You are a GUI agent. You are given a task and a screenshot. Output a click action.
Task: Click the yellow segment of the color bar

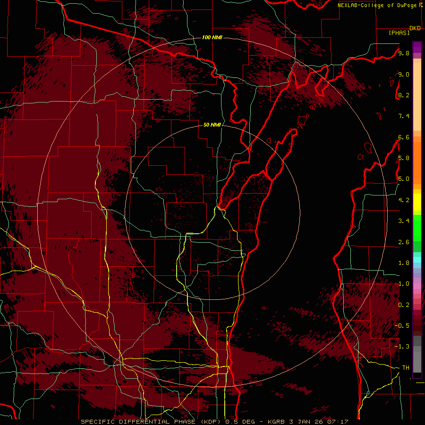click(417, 202)
